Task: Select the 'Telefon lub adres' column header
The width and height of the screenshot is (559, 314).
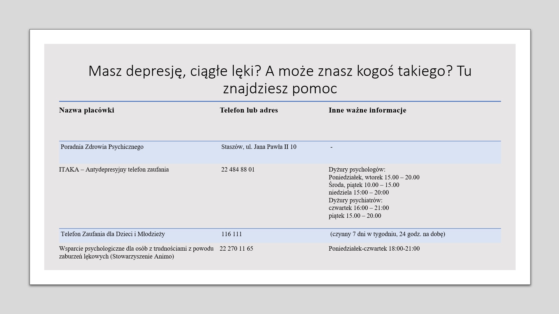Action: tap(249, 110)
